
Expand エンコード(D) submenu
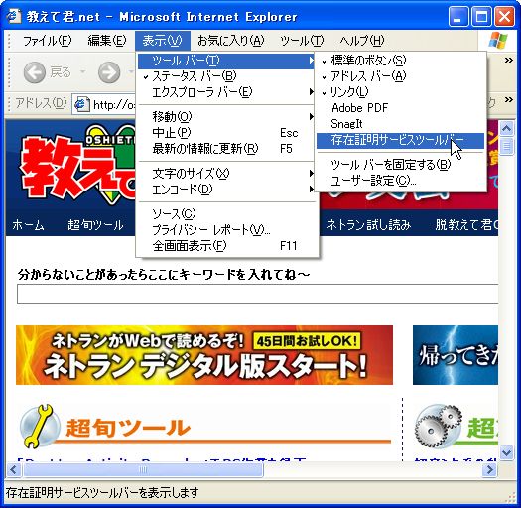pyautogui.click(x=226, y=190)
